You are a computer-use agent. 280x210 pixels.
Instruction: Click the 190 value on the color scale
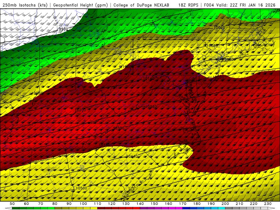point(211,204)
